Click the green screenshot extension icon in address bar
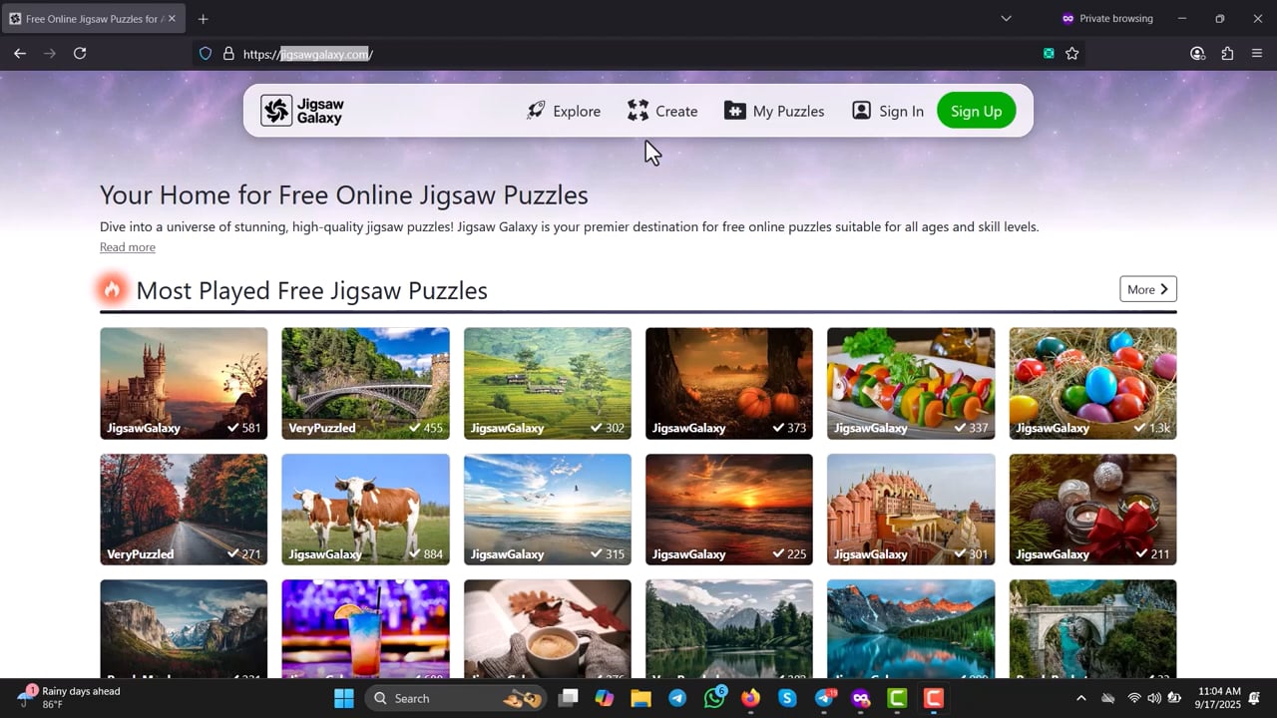The height and width of the screenshot is (718, 1277). click(x=1049, y=54)
